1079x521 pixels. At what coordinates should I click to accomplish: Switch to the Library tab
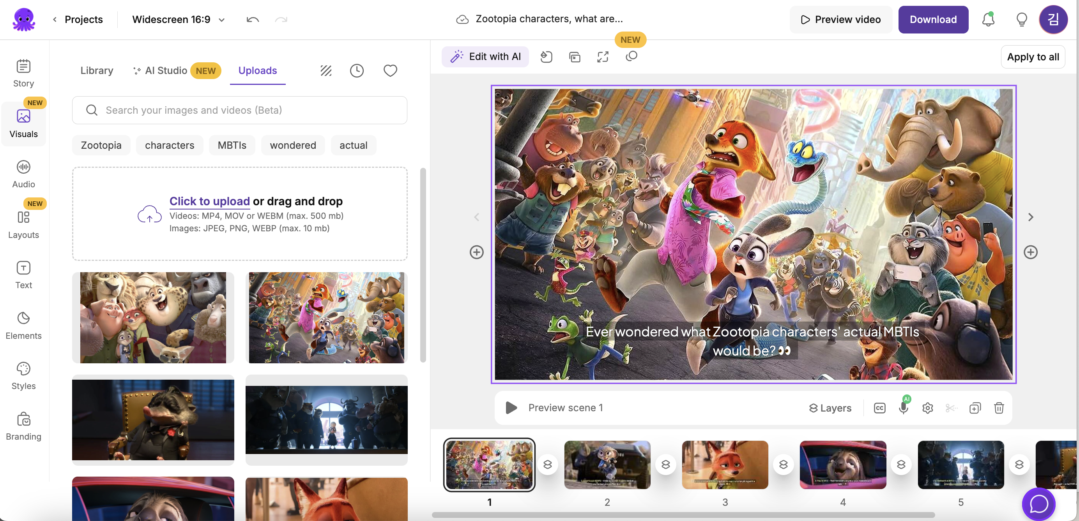pyautogui.click(x=97, y=71)
